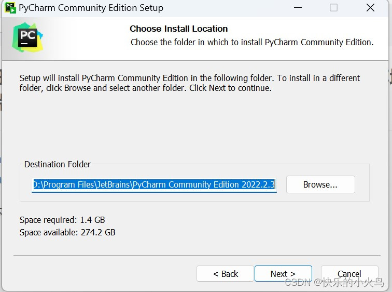
Task: Click 'Space available: 274.2 GB' text
Action: pyautogui.click(x=67, y=232)
